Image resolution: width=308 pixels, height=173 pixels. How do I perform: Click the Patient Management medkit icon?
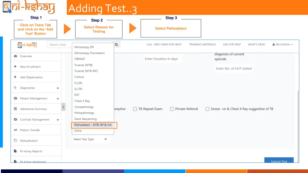(15, 98)
